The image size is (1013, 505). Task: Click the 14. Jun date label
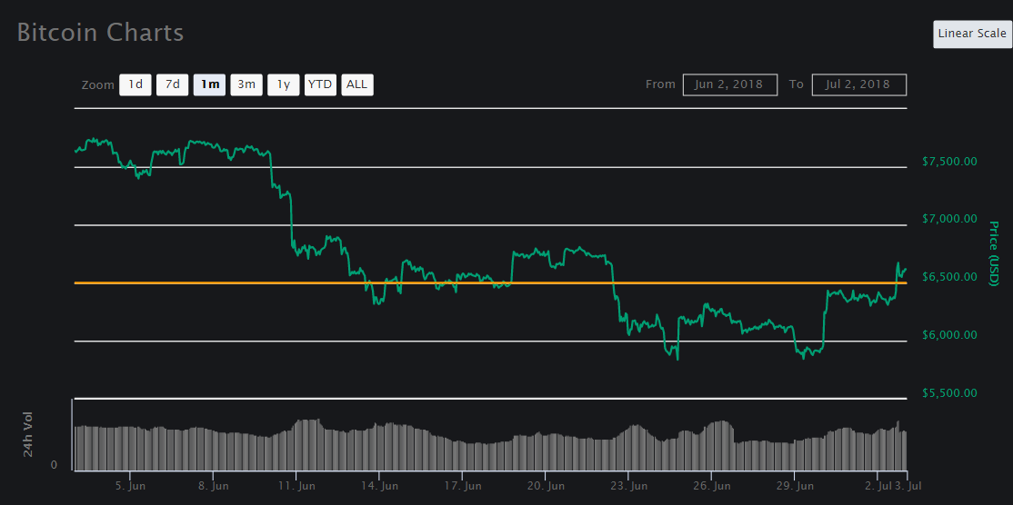point(379,485)
